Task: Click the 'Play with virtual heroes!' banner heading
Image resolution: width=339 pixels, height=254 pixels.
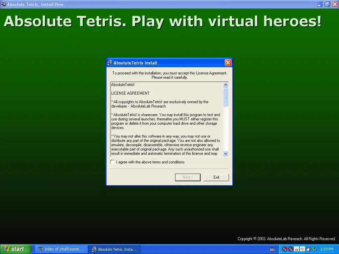Action: tap(226, 21)
